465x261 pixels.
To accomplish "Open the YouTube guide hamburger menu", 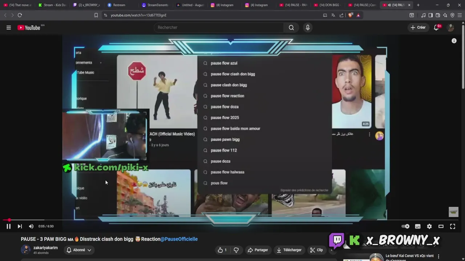I will coord(9,28).
